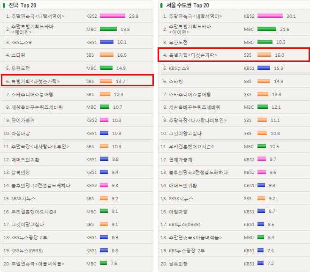Click the '전국 Top 20' heading

[x=23, y=5]
